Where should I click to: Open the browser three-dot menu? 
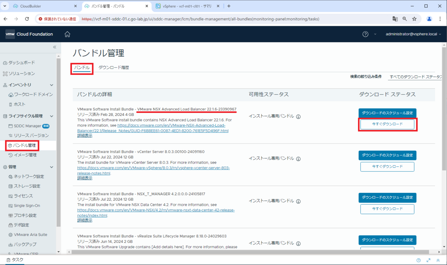[440, 19]
